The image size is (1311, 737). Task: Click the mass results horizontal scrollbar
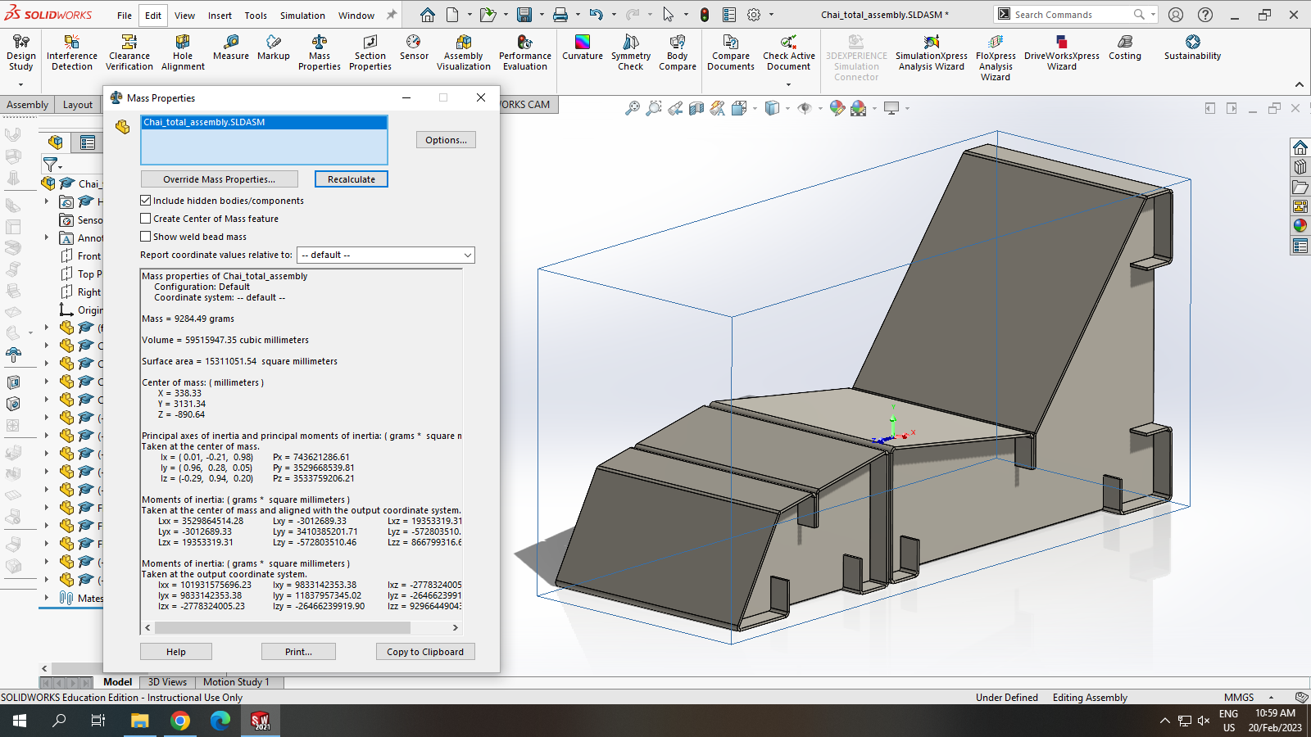point(281,628)
